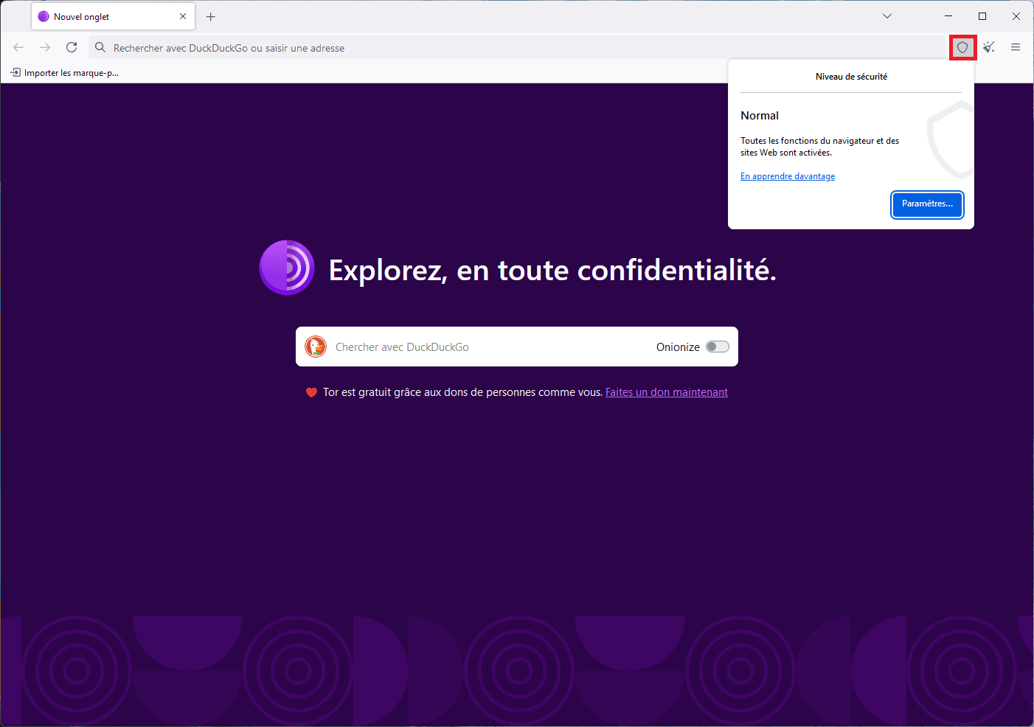1034x727 pixels.
Task: Minimize the browser window
Action: click(x=948, y=16)
